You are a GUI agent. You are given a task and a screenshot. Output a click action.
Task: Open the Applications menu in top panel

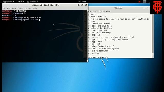click(x=8, y=2)
